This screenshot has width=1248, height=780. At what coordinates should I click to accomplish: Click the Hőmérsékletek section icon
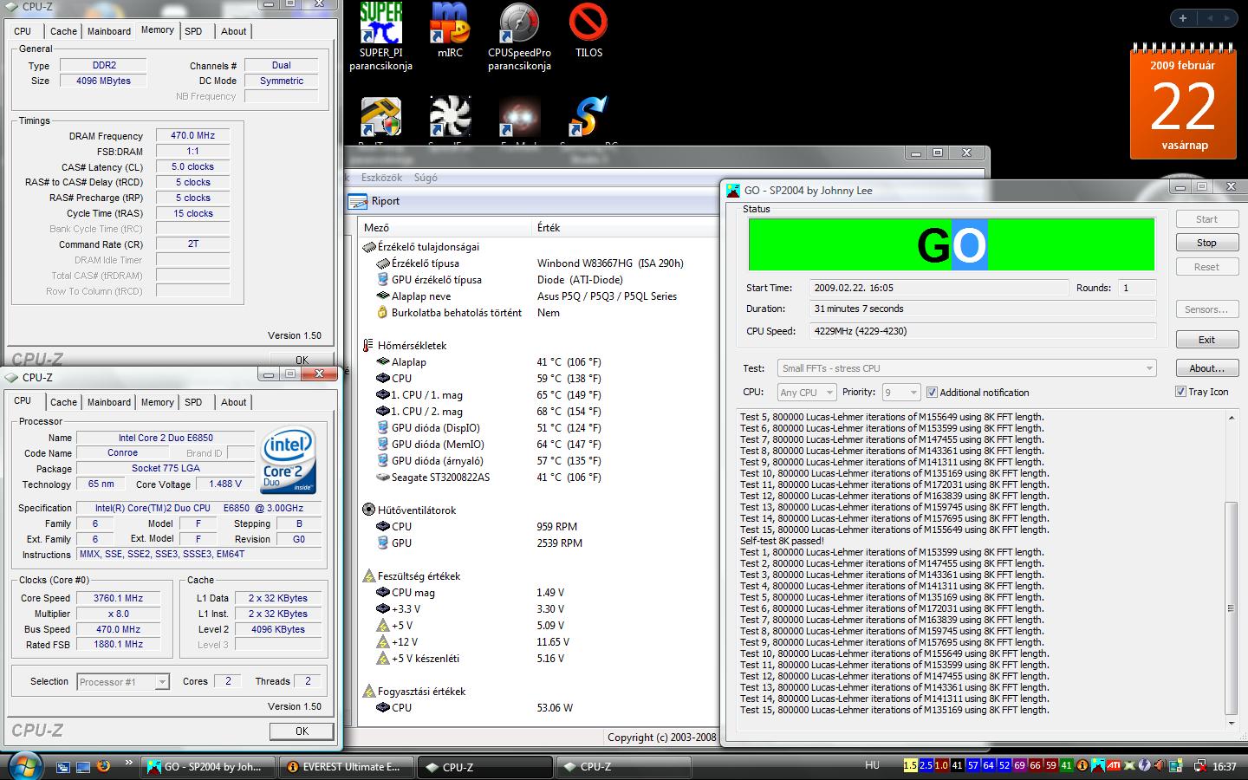pos(368,345)
